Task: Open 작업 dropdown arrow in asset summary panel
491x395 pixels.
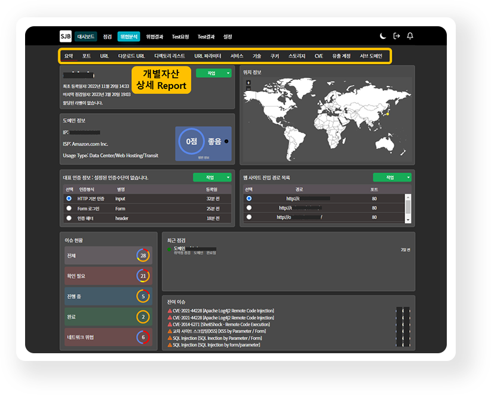Action: pyautogui.click(x=229, y=73)
